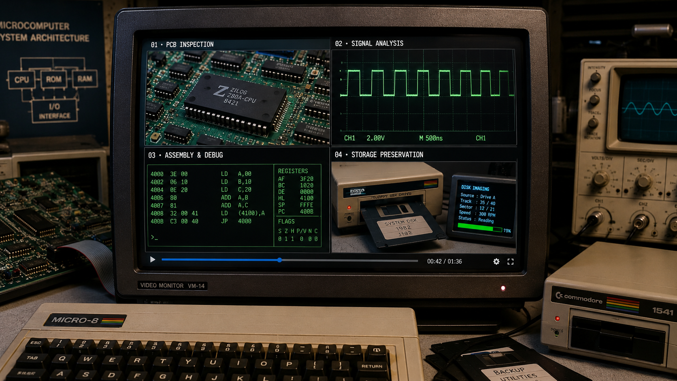Click the Status : Reading line
This screenshot has height=381, width=677.
[476, 219]
